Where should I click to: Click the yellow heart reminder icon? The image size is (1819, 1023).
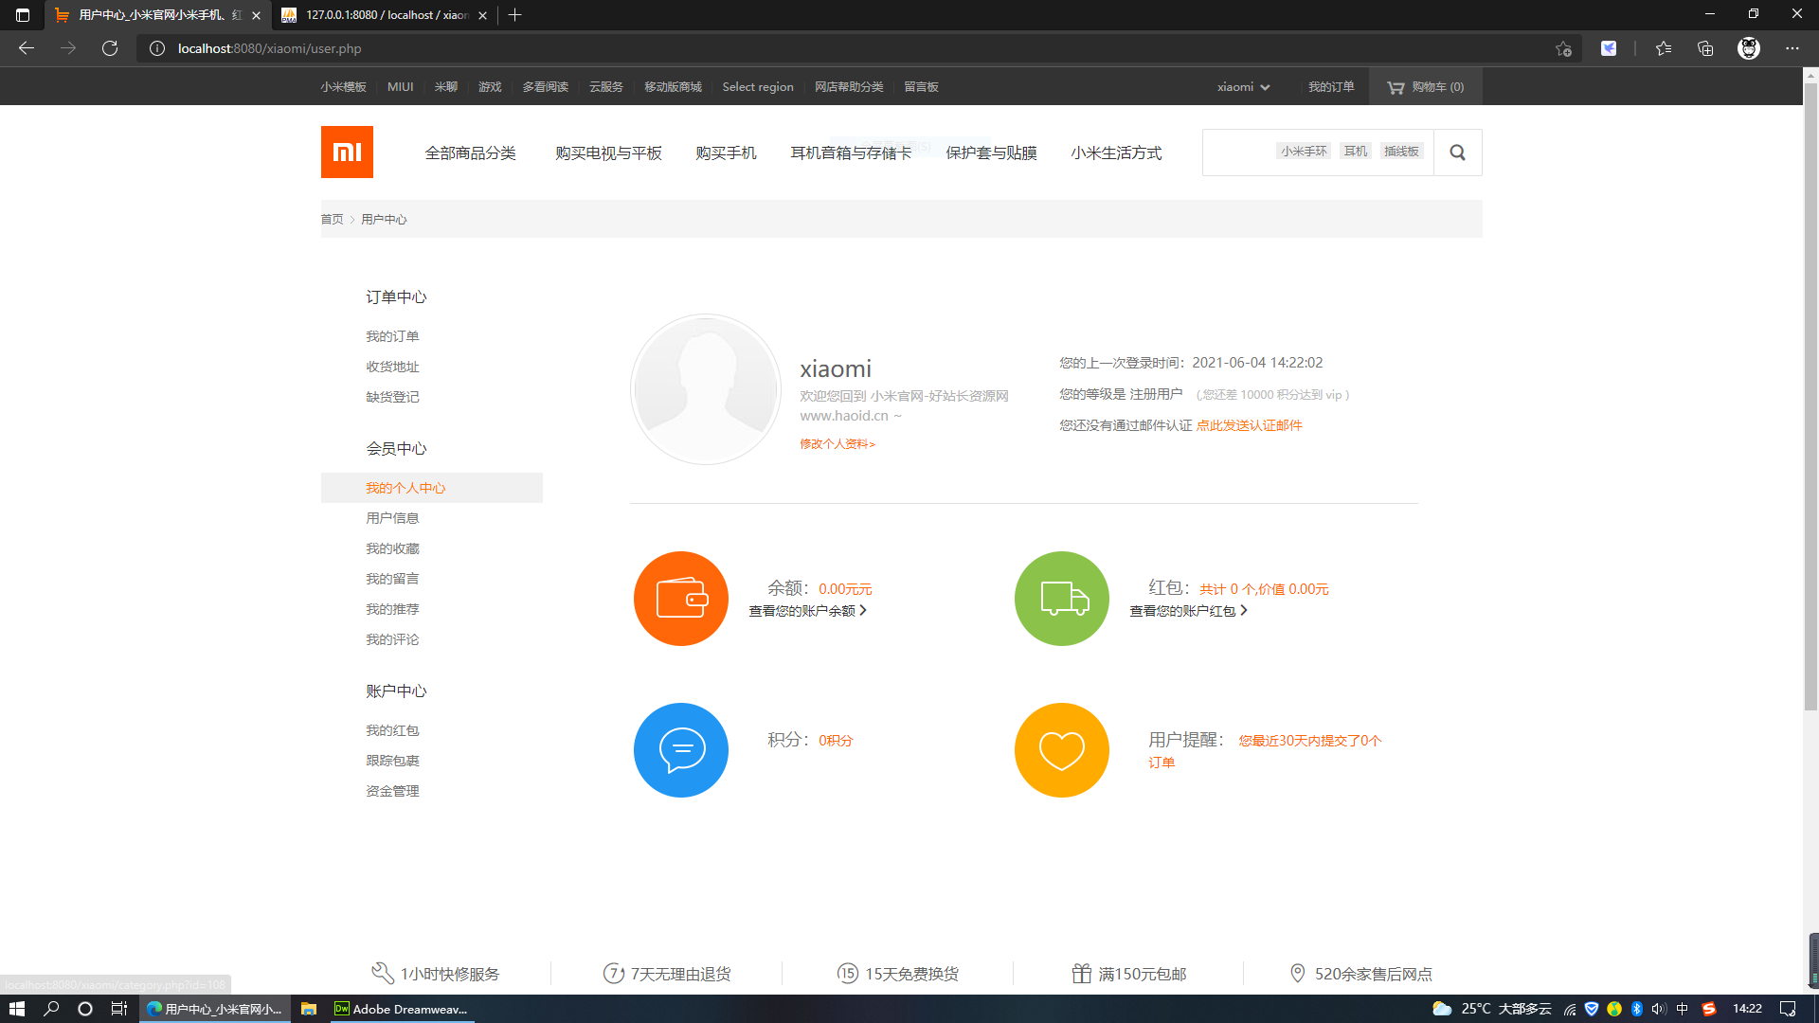pyautogui.click(x=1061, y=750)
